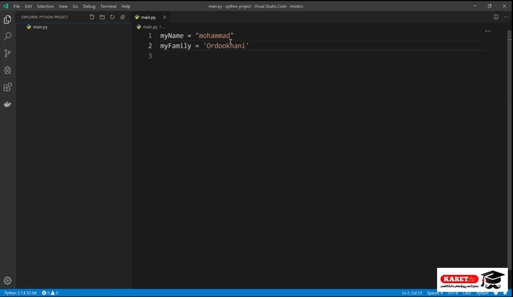Screen dimensions: 513x297
Task: Click errors and warnings count in status bar
Action: (x=50, y=293)
